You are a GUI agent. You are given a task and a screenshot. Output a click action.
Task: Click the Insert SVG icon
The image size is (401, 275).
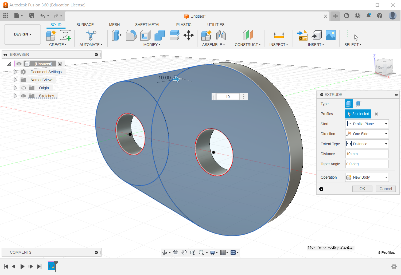(302, 35)
